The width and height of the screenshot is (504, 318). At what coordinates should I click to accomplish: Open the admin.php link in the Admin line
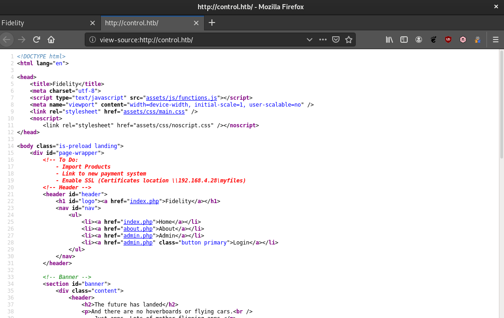(138, 236)
